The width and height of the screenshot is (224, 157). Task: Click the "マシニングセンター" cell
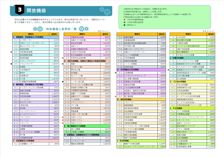coord(85,79)
